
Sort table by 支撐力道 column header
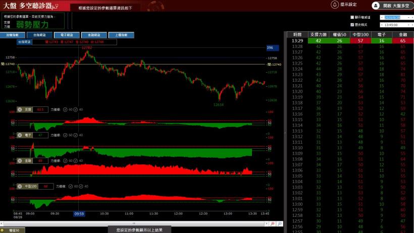pos(318,34)
